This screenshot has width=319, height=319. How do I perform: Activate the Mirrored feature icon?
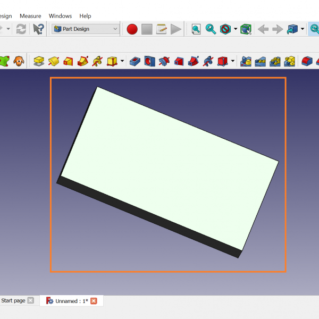point(246,61)
